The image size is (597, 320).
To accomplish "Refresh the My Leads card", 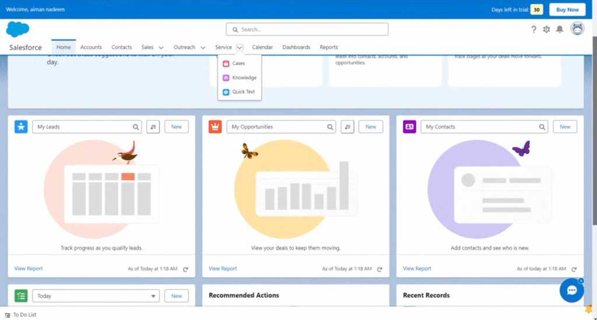I will pyautogui.click(x=185, y=269).
